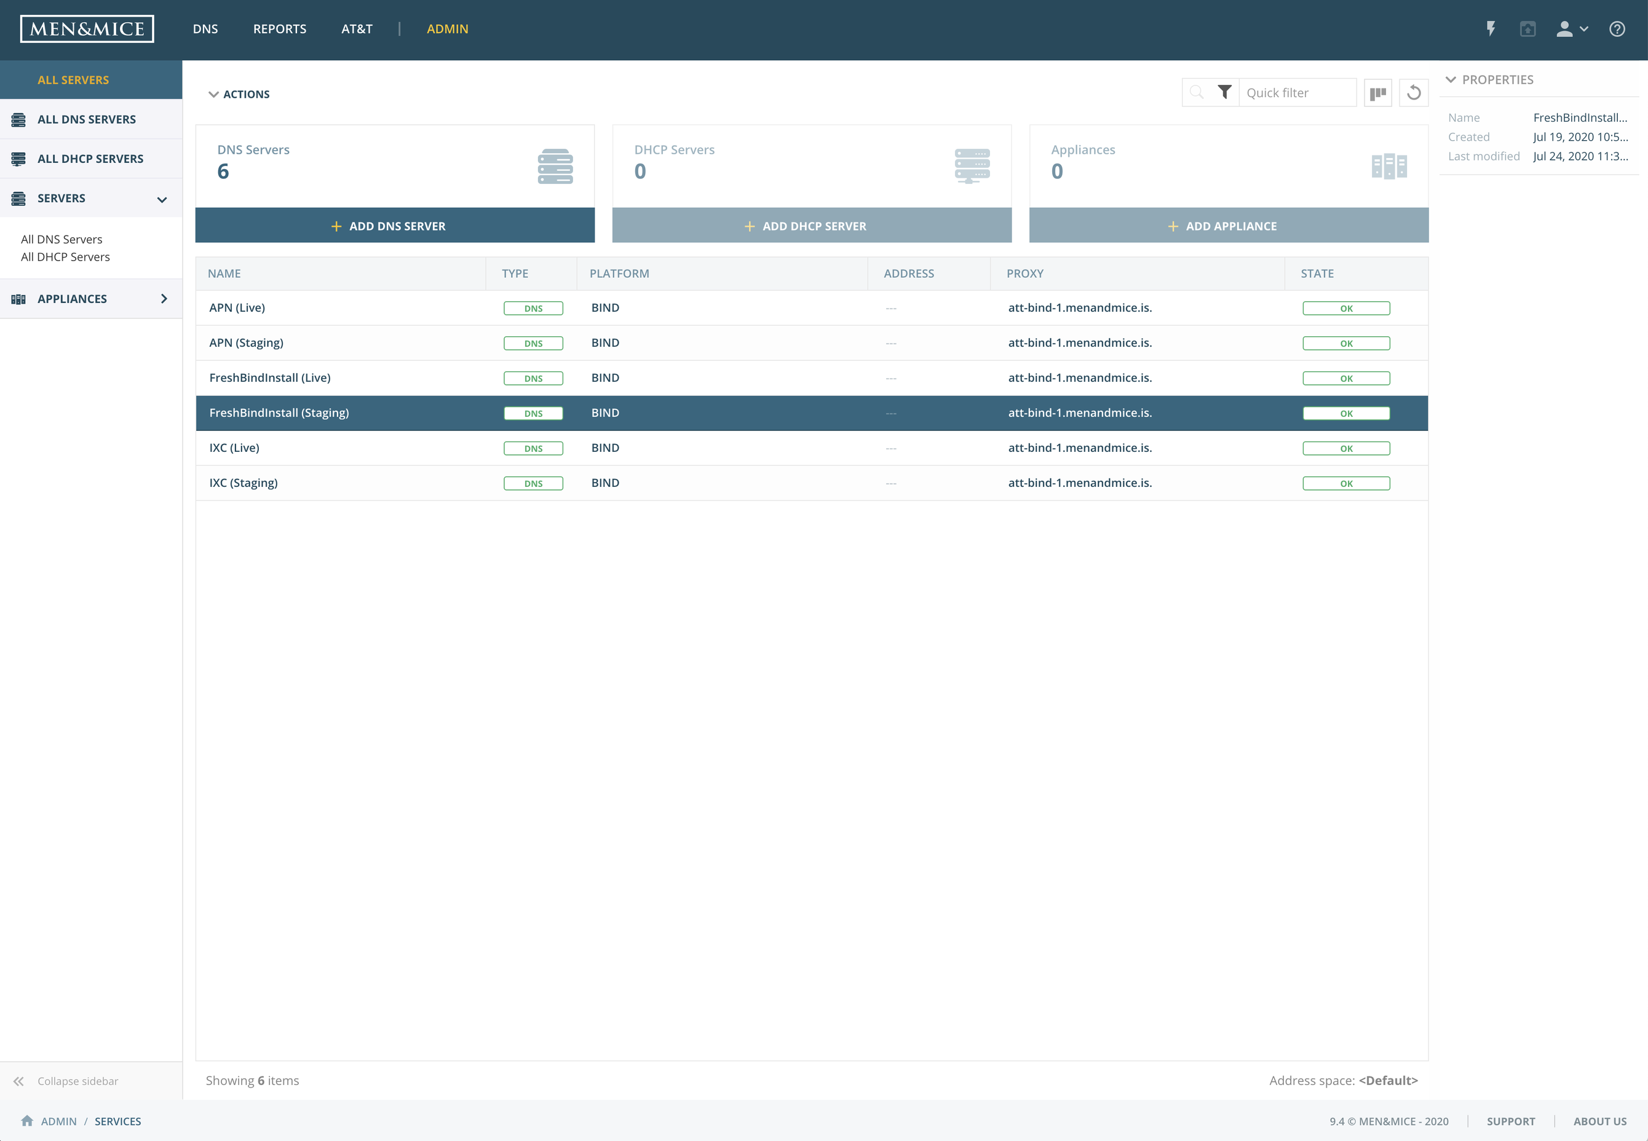This screenshot has height=1141, width=1648.
Task: Click the home icon in breadcrumb
Action: (x=27, y=1121)
